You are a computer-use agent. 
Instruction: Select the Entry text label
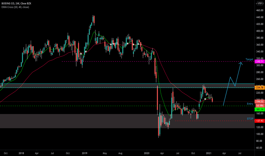tap(250, 104)
